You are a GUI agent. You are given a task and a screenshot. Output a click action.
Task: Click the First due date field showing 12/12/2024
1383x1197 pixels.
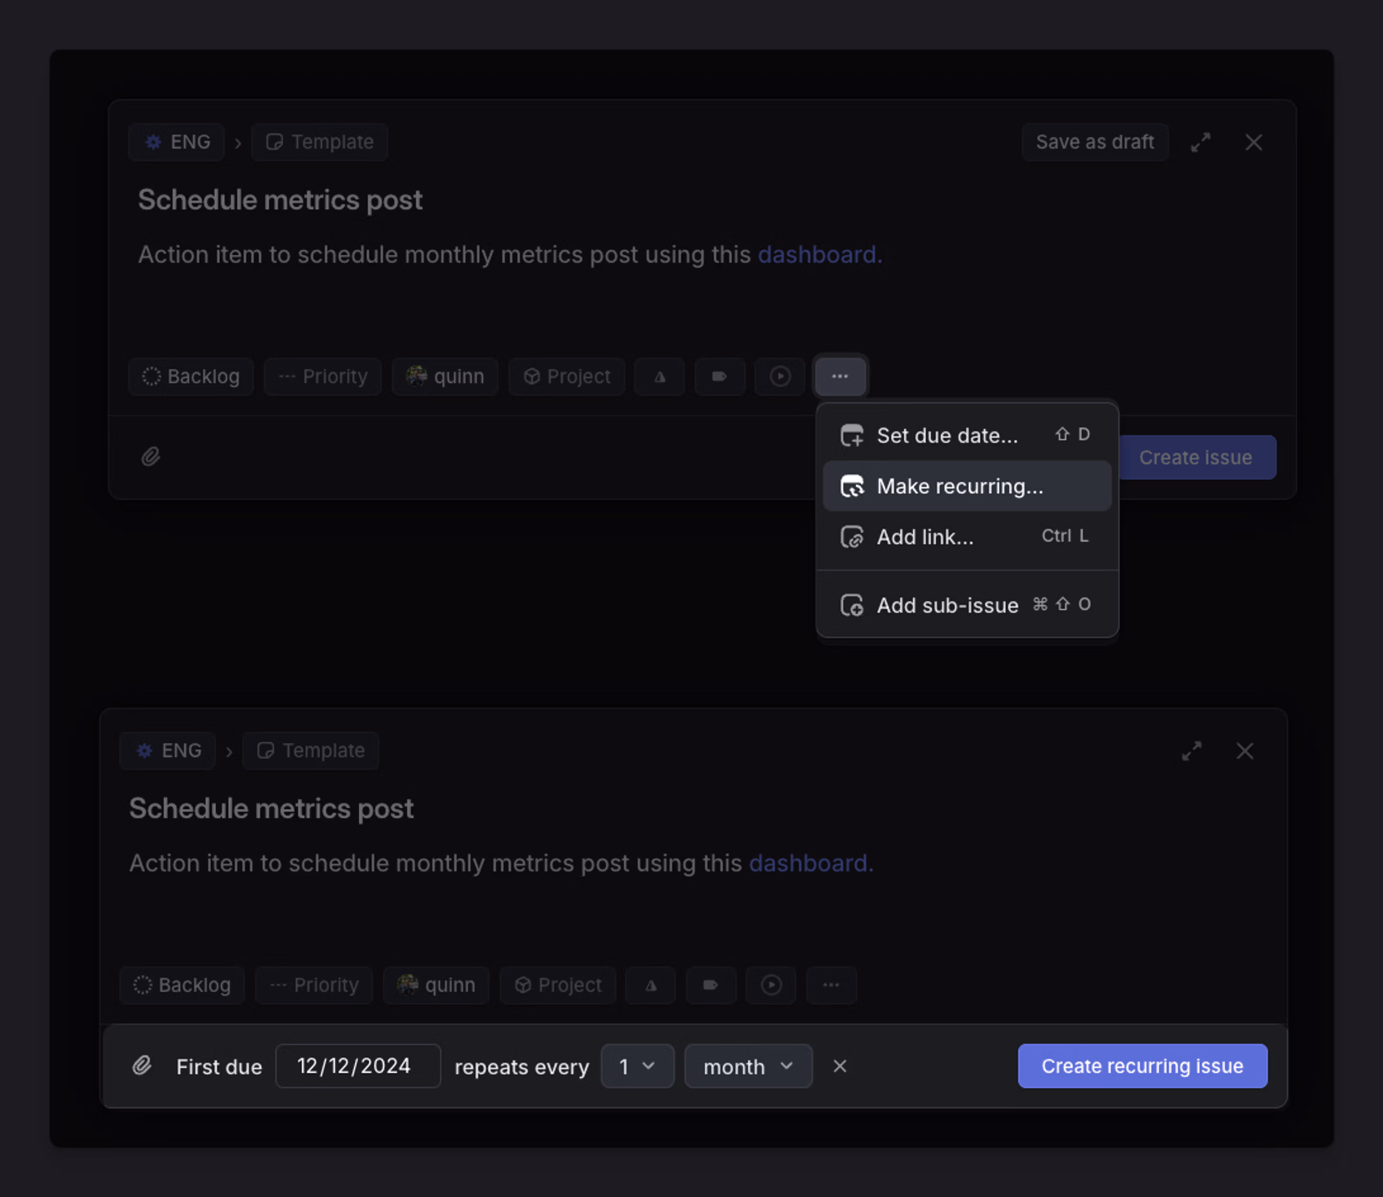click(x=357, y=1066)
